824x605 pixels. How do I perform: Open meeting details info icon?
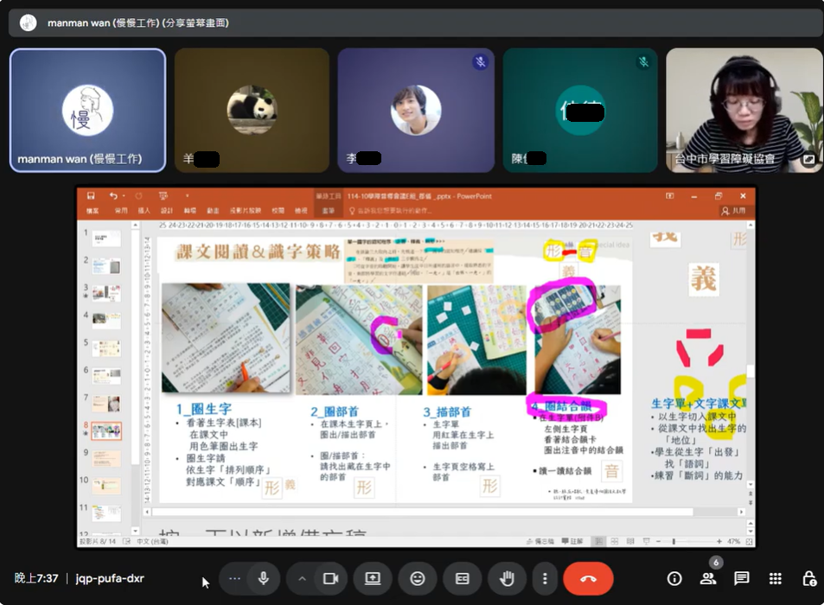point(674,579)
